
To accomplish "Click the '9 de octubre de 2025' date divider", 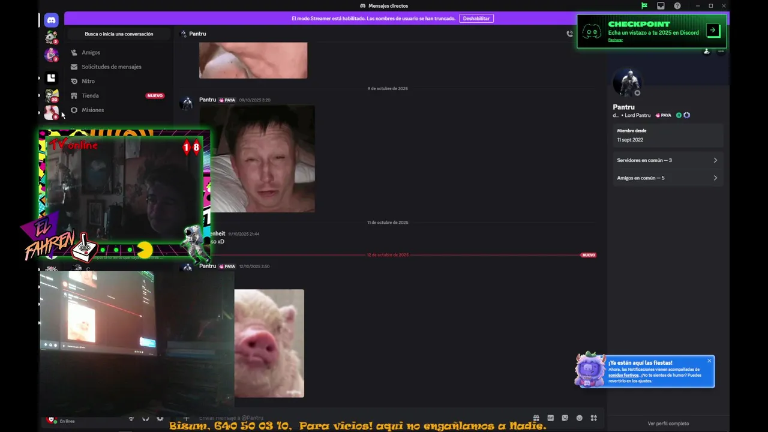I will click(x=388, y=89).
